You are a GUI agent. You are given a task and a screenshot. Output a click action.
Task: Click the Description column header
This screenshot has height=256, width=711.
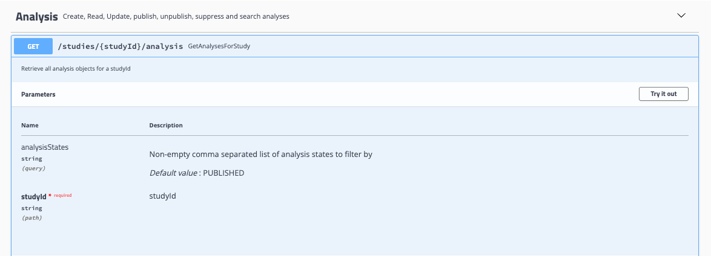pos(166,126)
